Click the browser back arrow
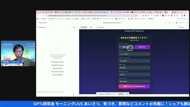Viewport: 190px width, 107px height. tap(38, 15)
